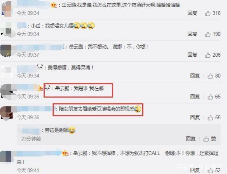Screen dimensions: 227x174
Task: Click thumbs-up on the 55-likes comment
Action: pyautogui.click(x=210, y=117)
